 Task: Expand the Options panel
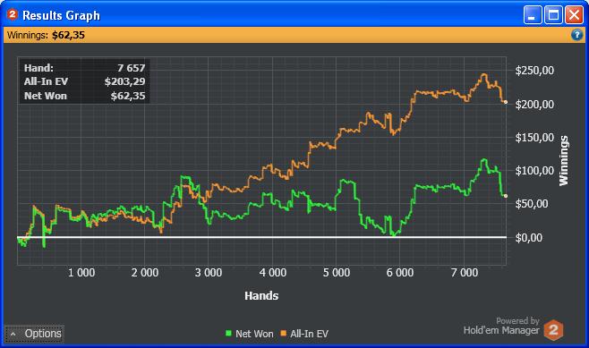(35, 334)
